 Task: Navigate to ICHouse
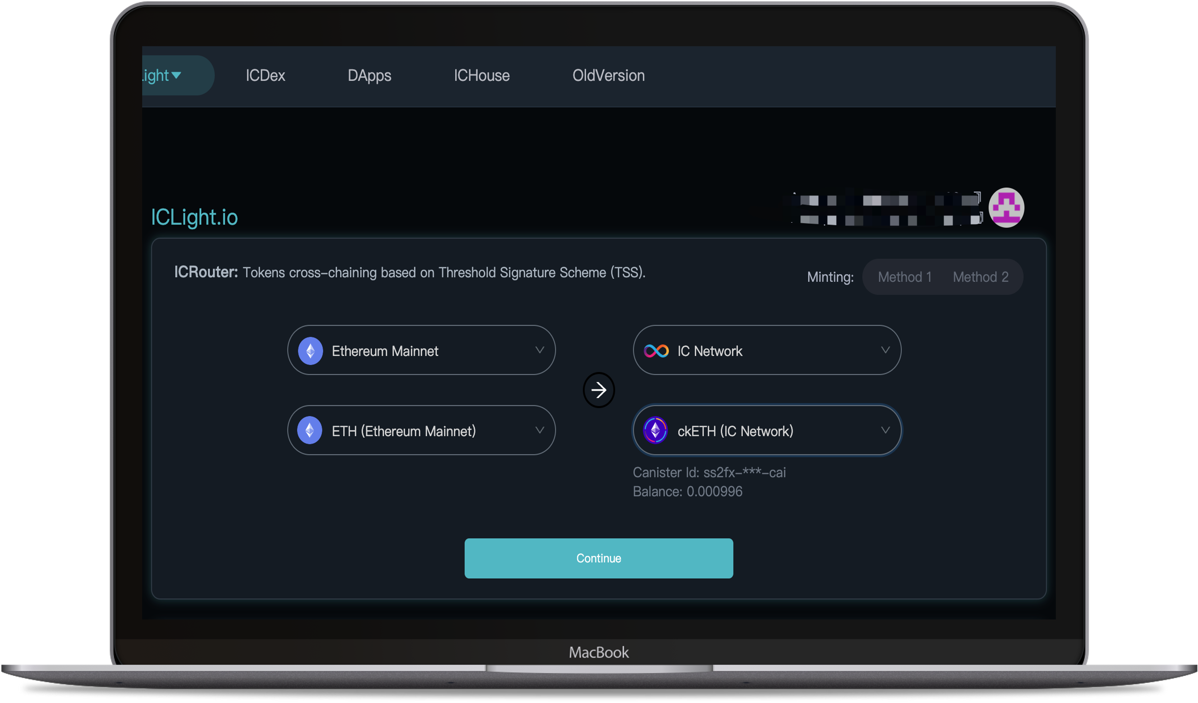[482, 75]
